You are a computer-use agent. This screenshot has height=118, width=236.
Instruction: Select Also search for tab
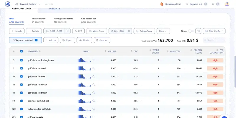click(88, 20)
